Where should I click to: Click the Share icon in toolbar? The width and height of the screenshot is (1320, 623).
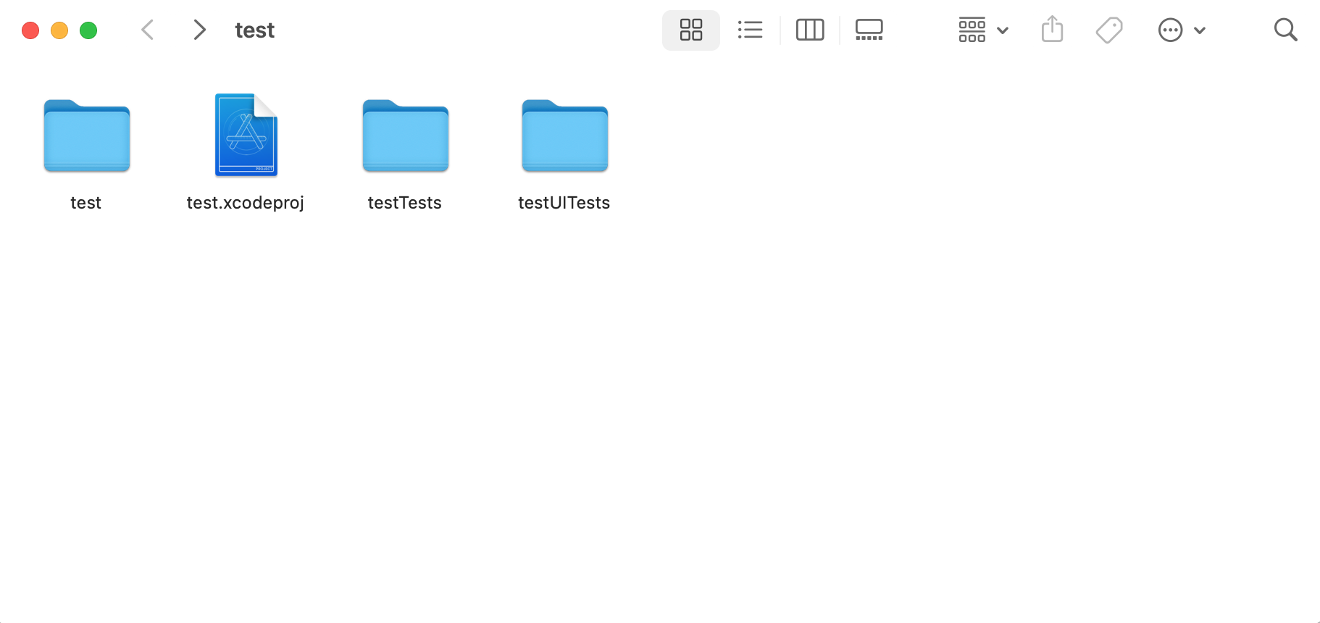tap(1052, 30)
